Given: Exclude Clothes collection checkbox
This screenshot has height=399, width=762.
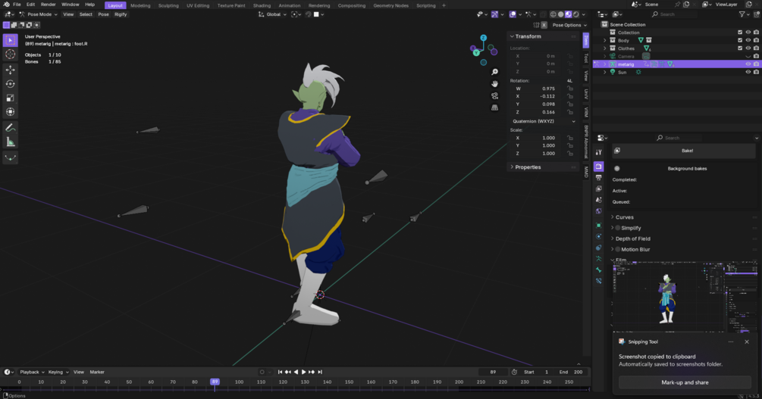Looking at the screenshot, I should pyautogui.click(x=740, y=48).
